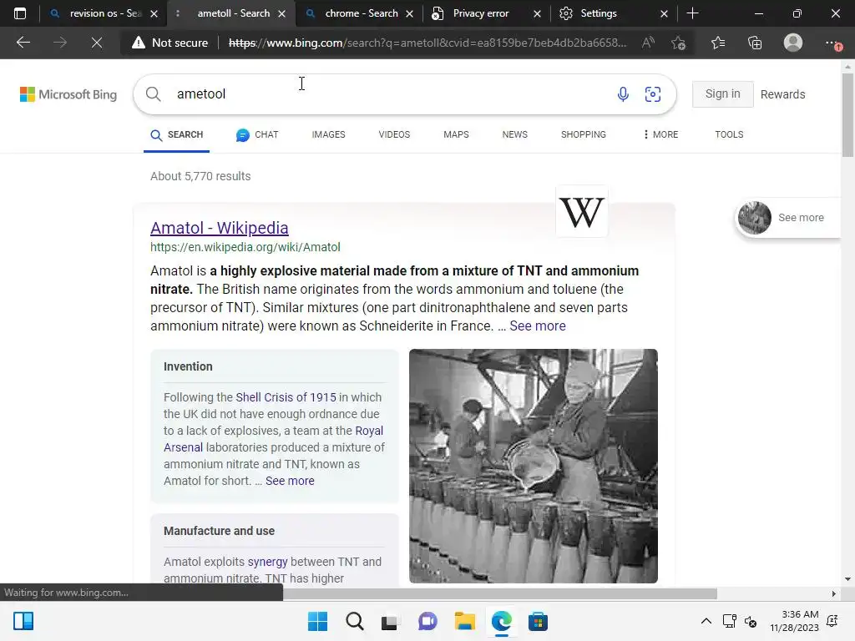Open notification center tray icon

(832, 621)
